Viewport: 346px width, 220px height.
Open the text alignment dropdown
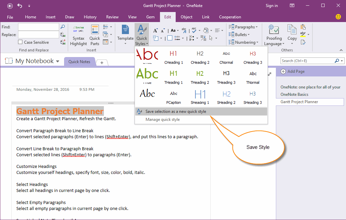pyautogui.click(x=219, y=30)
